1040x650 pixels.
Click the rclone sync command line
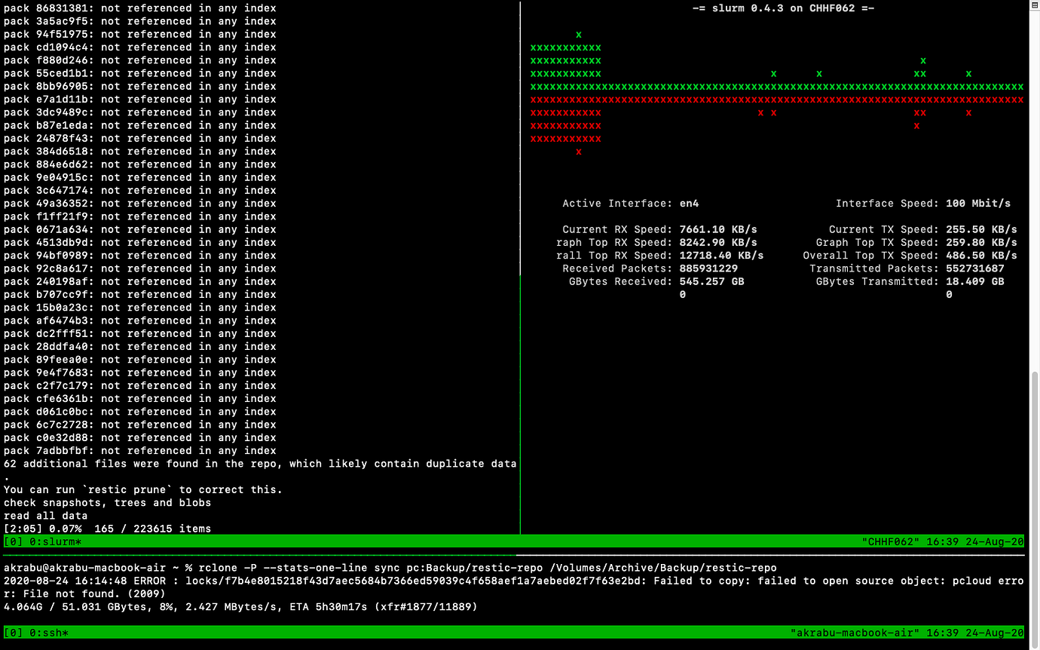pos(390,568)
